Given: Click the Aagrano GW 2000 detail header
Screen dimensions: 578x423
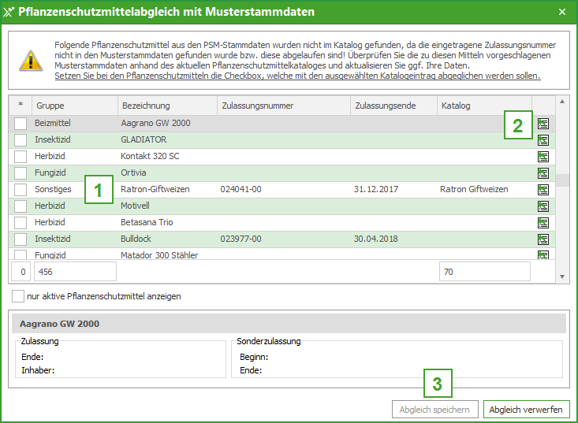Looking at the screenshot, I should click(289, 324).
